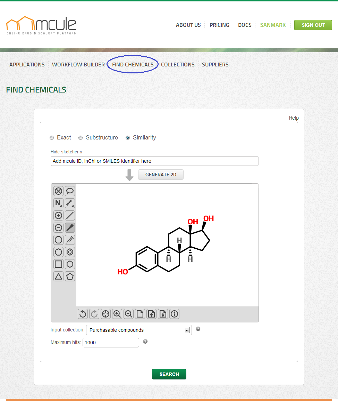The image size is (338, 401).
Task: Collapse sketcher via Hide sketcher link
Action: (66, 152)
